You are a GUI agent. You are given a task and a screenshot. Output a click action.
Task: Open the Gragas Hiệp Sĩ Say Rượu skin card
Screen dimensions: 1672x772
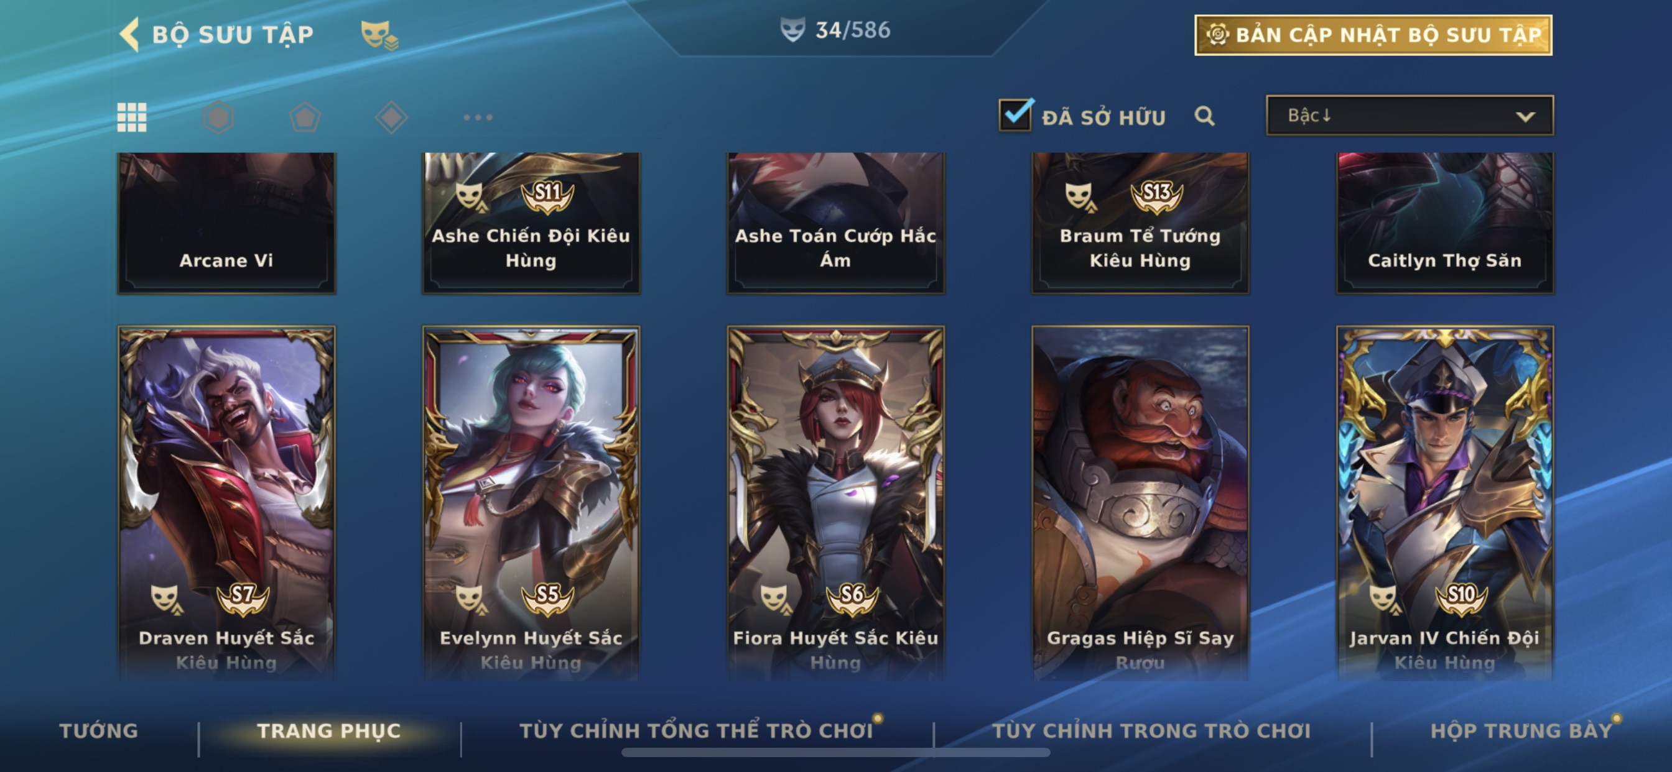(1140, 503)
